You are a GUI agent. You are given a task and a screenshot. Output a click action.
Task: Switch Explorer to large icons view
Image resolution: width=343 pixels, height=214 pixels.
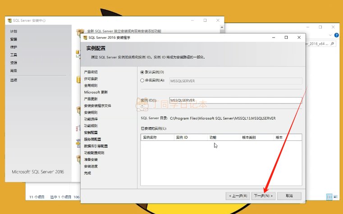pos(335,197)
